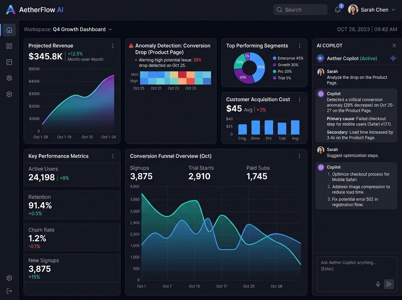402x300 pixels.
Task: Click Sarah Chen's profile avatar
Action: [x=353, y=10]
